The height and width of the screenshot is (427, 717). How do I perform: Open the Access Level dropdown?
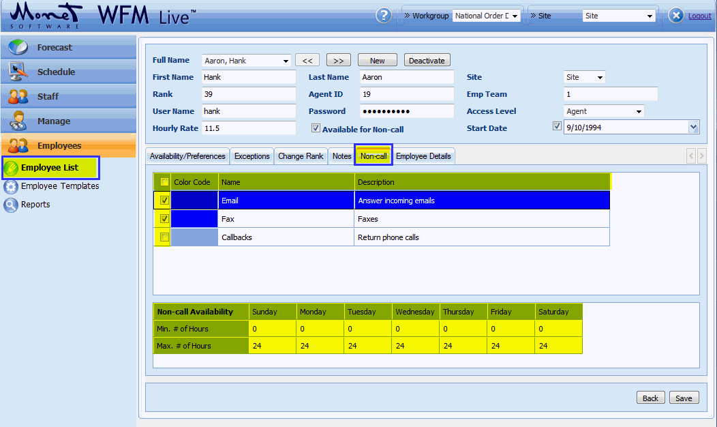click(x=639, y=111)
